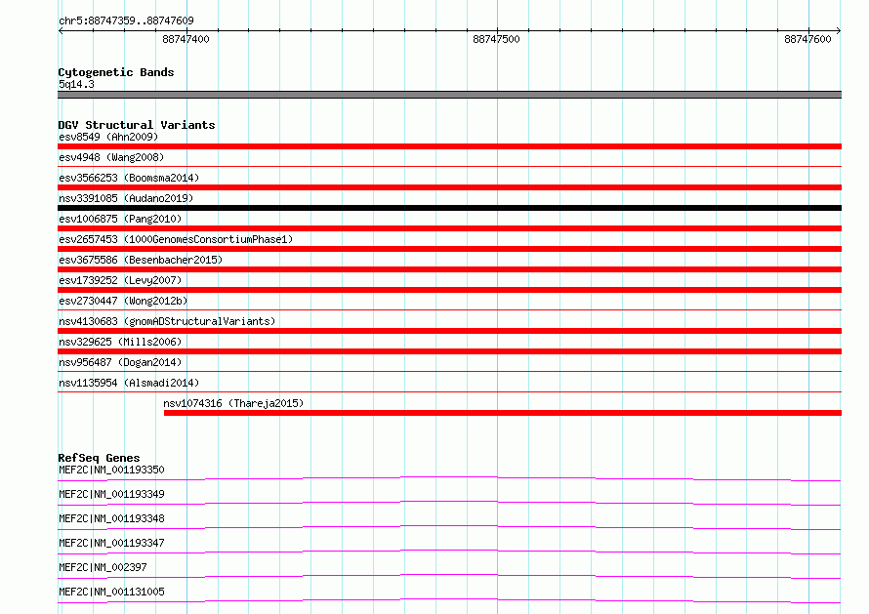Click nsv329625 (Mills2006) variant label
The image size is (869, 614).
pyautogui.click(x=120, y=342)
